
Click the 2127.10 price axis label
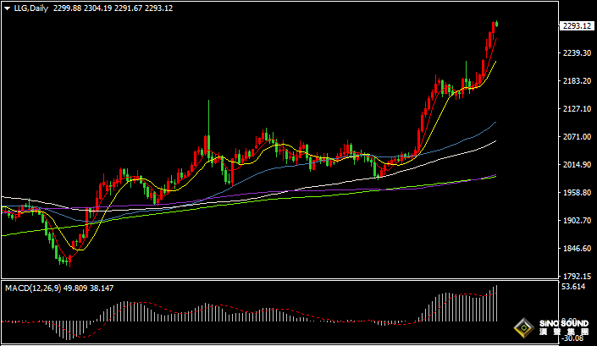(576, 109)
